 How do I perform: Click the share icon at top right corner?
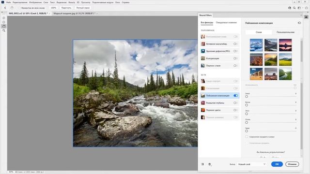click(x=306, y=8)
